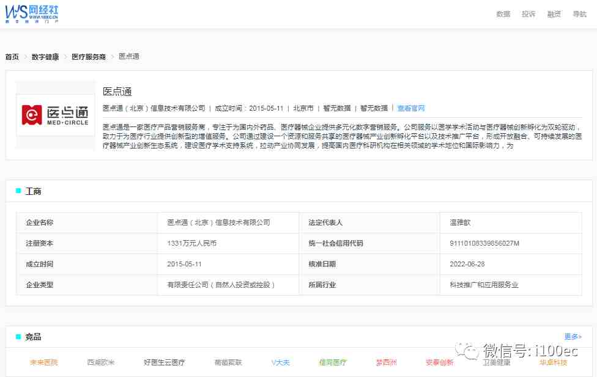
Task: Click 医点通 at the end of the breadcrumb
Action: [x=128, y=56]
